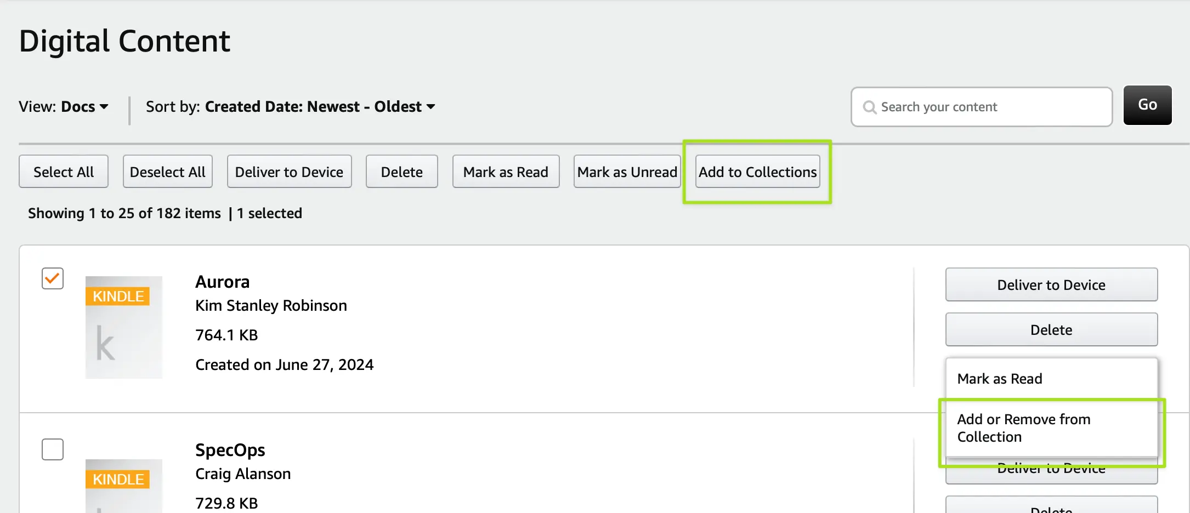The height and width of the screenshot is (513, 1190).
Task: Choose Mark as Read from the popup menu
Action: (999, 379)
